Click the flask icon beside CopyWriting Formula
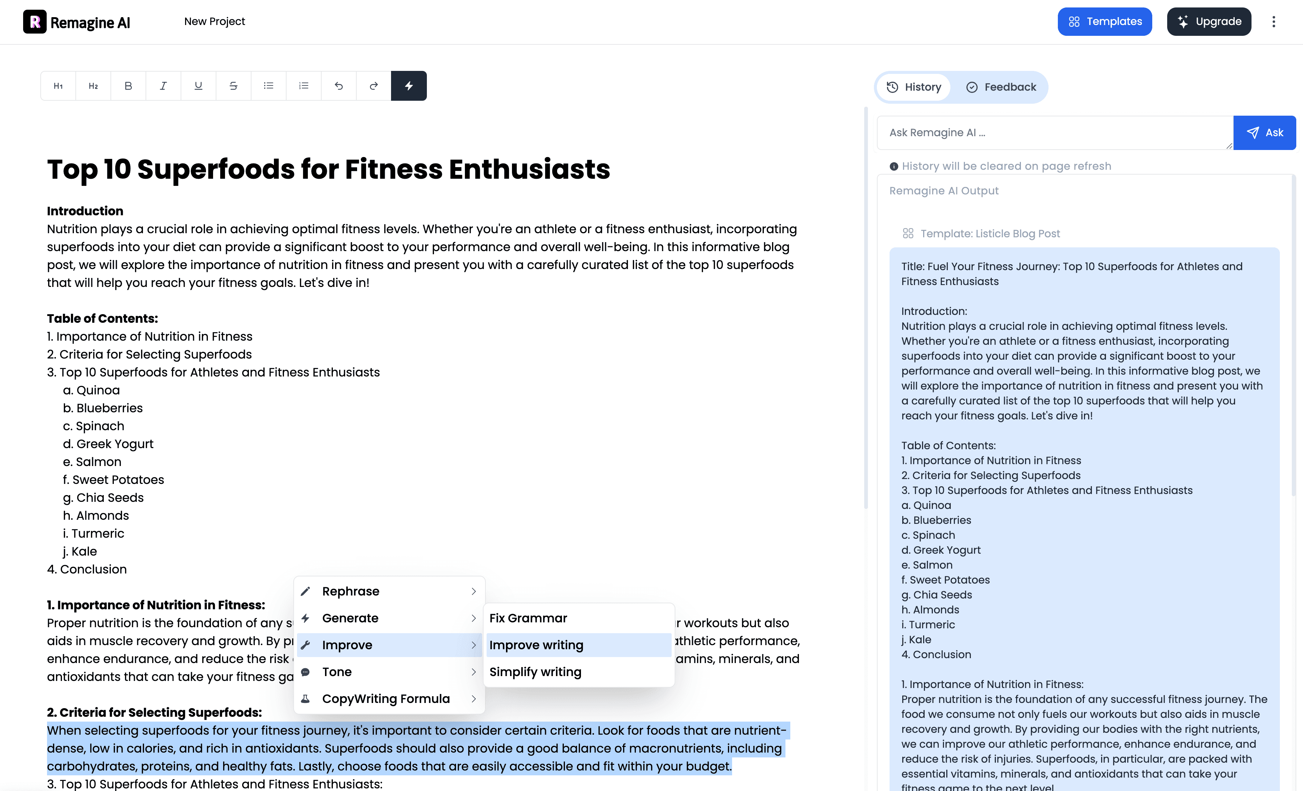This screenshot has width=1303, height=791. click(x=305, y=699)
